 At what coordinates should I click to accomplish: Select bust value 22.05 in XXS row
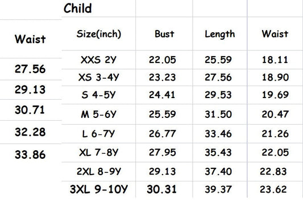pos(163,60)
